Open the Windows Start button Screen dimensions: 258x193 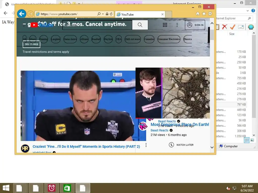[x=6, y=188]
